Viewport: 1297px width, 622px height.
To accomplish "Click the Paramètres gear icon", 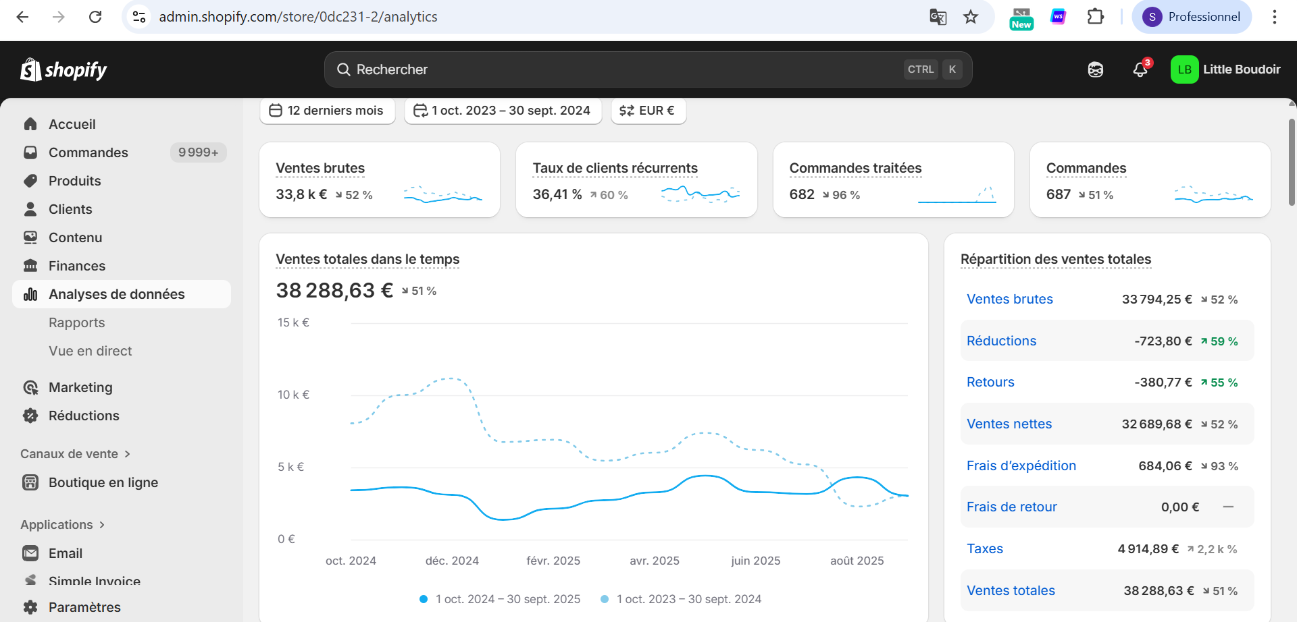I will 30,607.
